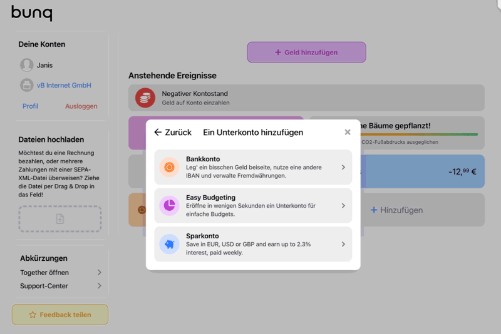Click the purple pie chart icon

pyautogui.click(x=169, y=206)
